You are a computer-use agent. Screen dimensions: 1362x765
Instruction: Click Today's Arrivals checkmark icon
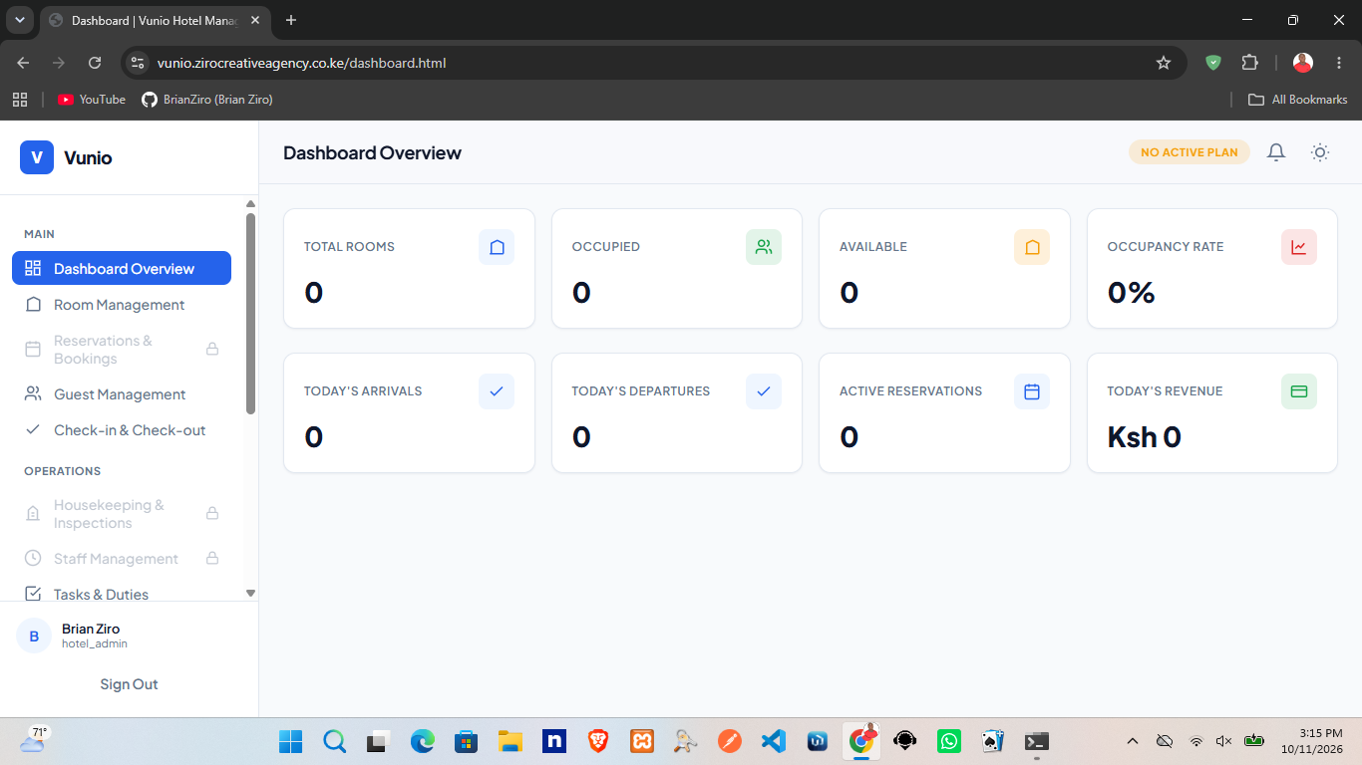tap(497, 391)
